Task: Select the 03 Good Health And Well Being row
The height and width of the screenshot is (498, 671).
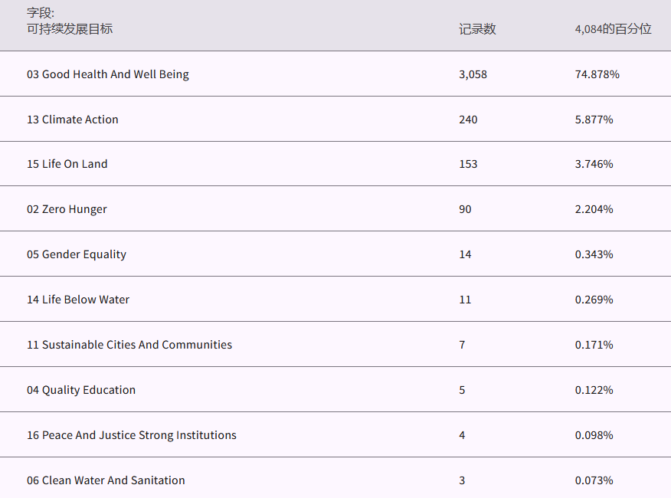Action: click(x=108, y=74)
